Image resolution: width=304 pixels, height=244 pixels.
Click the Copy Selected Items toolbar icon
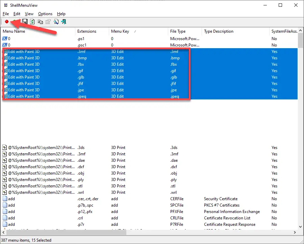pos(40,22)
